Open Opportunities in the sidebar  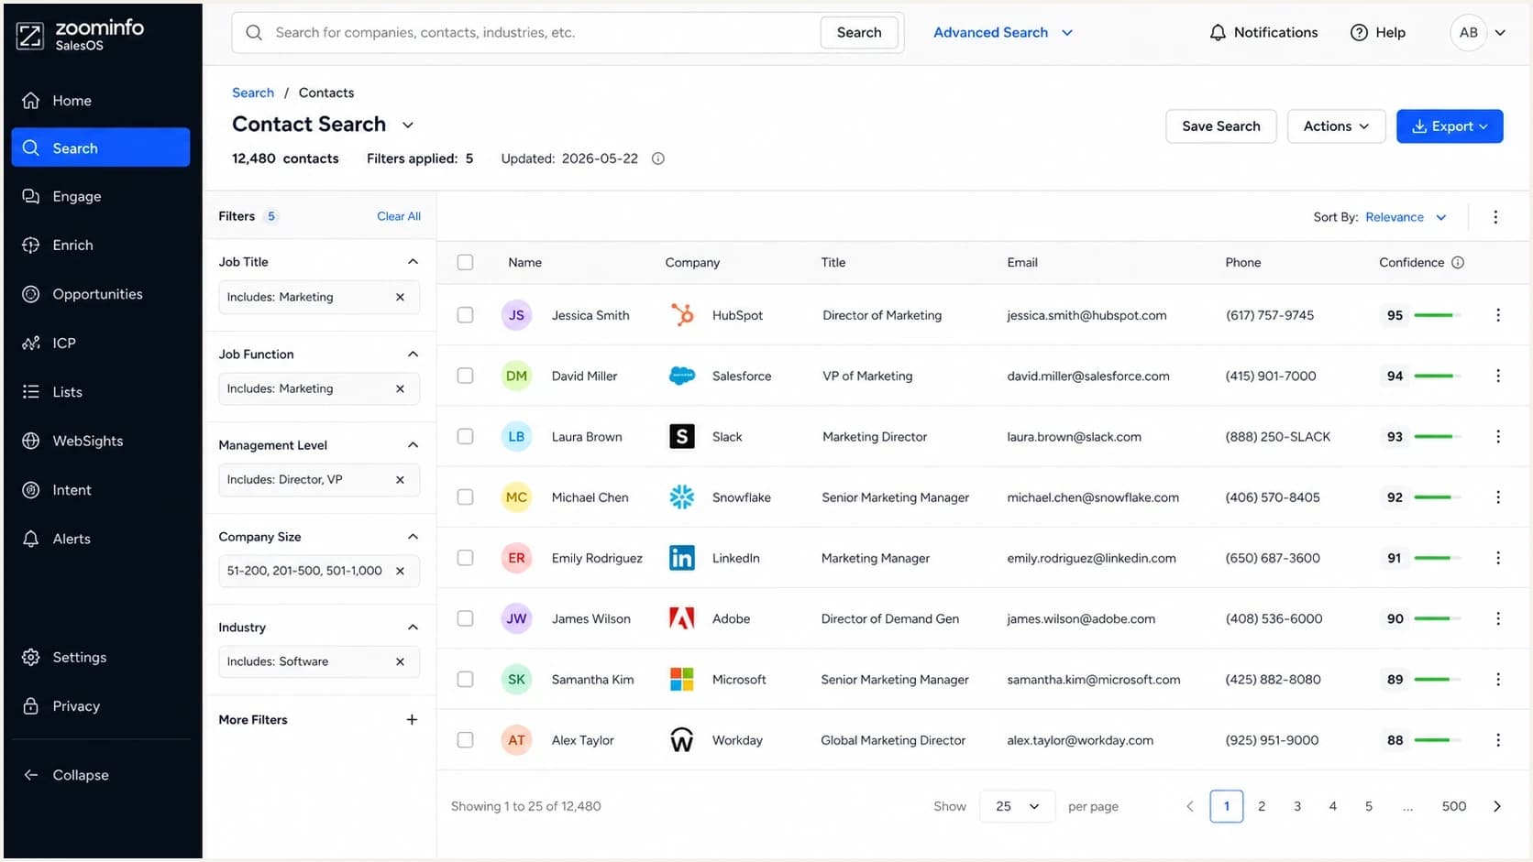101,294
